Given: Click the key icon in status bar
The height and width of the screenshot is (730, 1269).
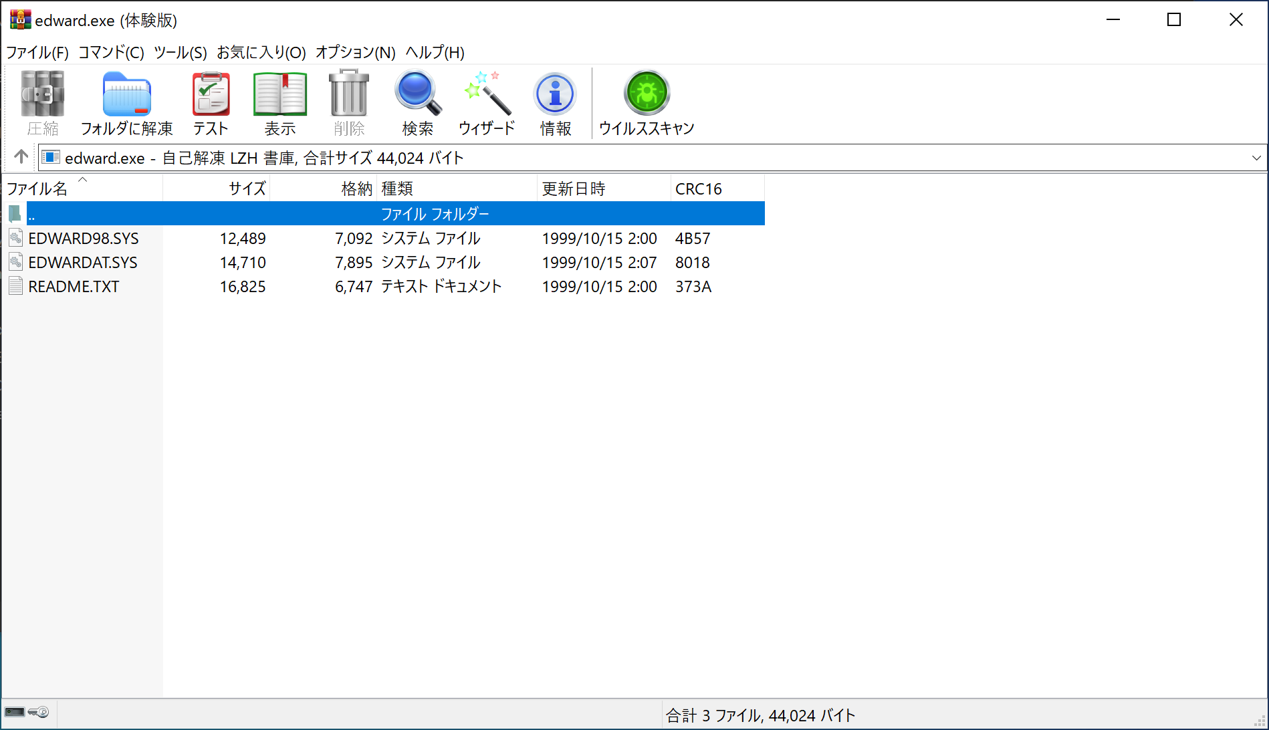Looking at the screenshot, I should coord(39,713).
